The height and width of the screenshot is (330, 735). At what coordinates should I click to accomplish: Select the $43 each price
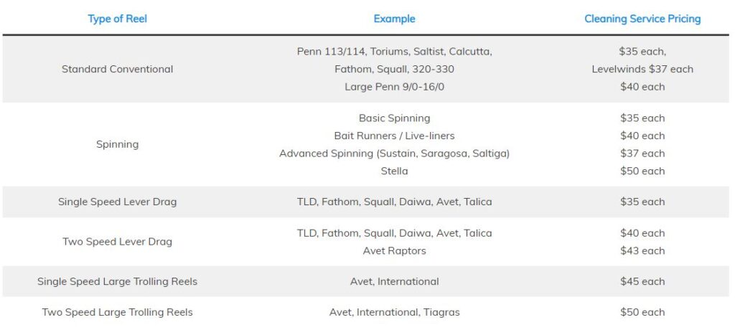642,251
